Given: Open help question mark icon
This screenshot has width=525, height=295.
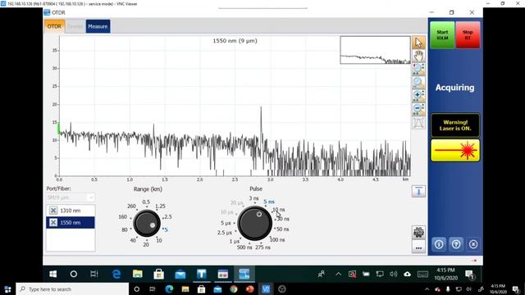Looking at the screenshot, I should pyautogui.click(x=456, y=244).
